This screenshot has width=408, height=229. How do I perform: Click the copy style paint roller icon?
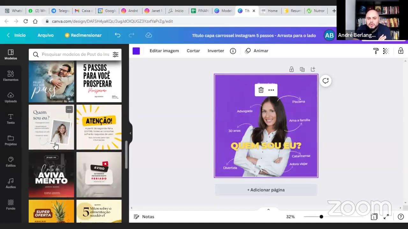[x=376, y=51]
